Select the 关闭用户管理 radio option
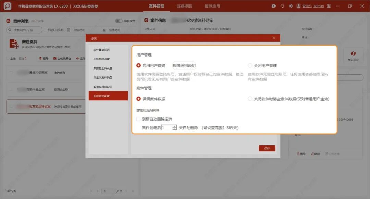Viewport: 370px width, 199px height. click(250, 65)
